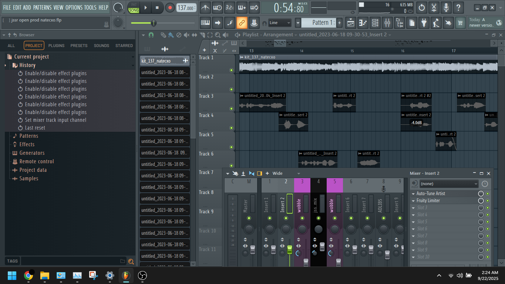Expand the mixer input (none) dropdown

[x=449, y=184]
